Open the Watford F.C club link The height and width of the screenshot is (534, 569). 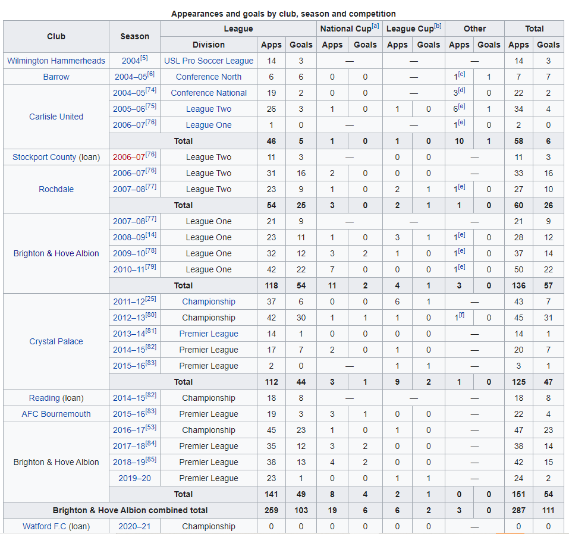pos(44,526)
